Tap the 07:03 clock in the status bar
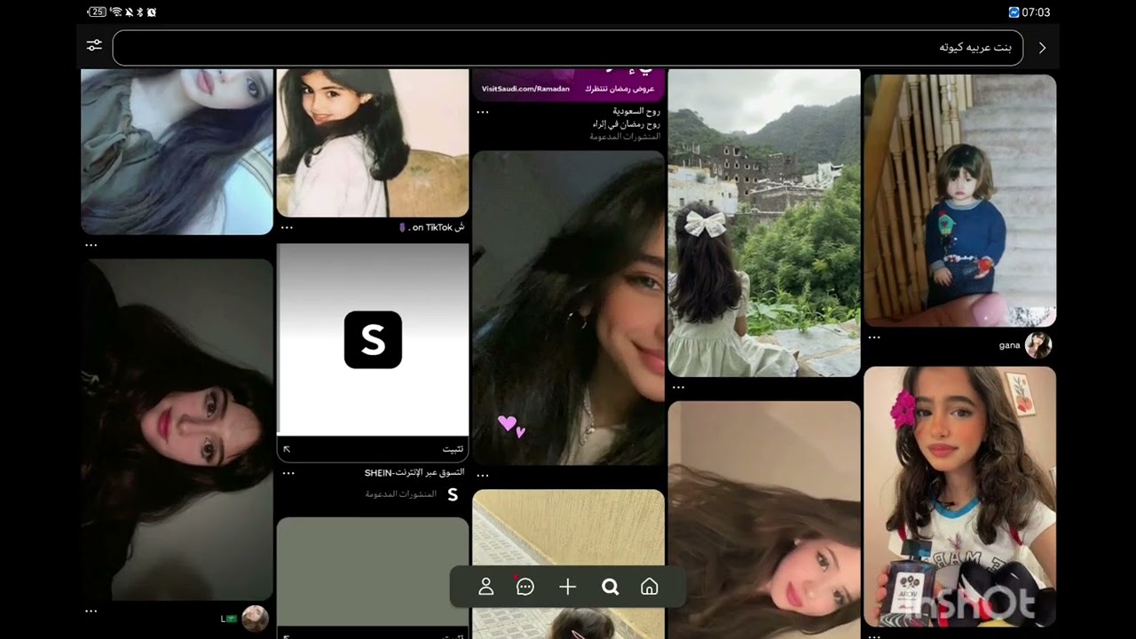The image size is (1136, 639). pyautogui.click(x=1036, y=12)
